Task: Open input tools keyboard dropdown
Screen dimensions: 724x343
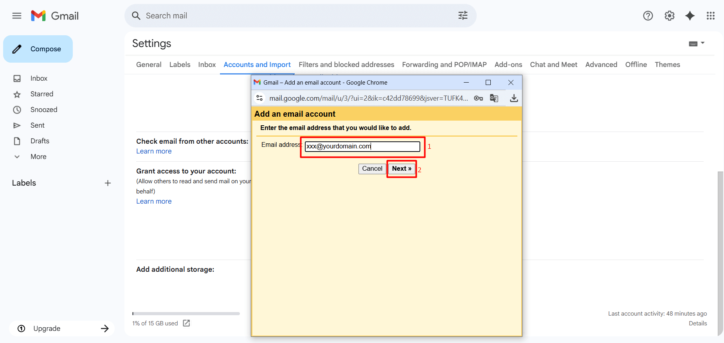Action: click(697, 43)
